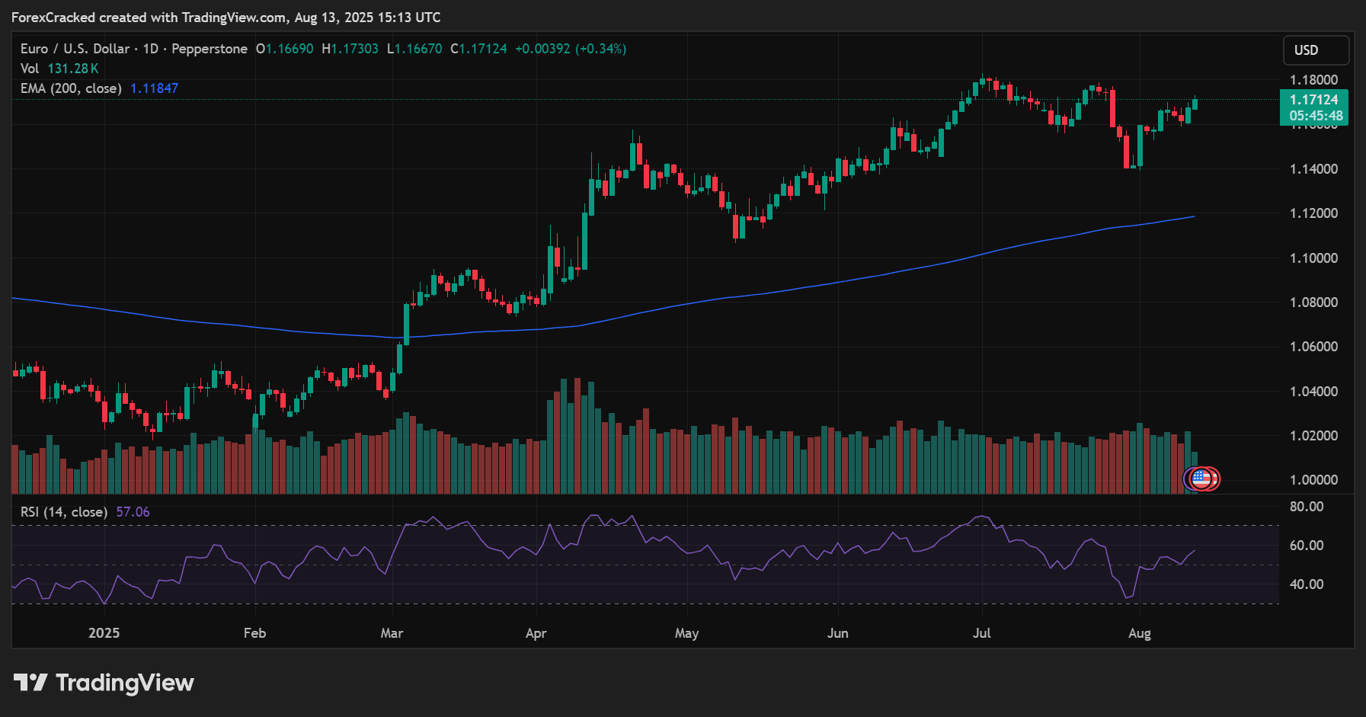Click the Aug label on time axis
Viewport: 1366px width, 717px height.
click(x=1139, y=633)
